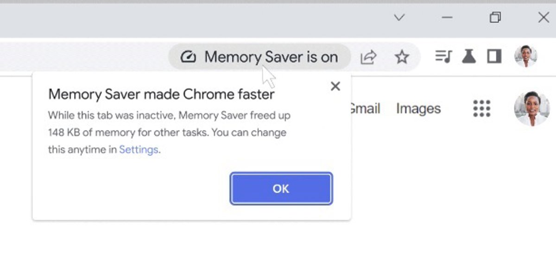Restore down the Chrome window
The height and width of the screenshot is (277, 556).
[x=495, y=18]
